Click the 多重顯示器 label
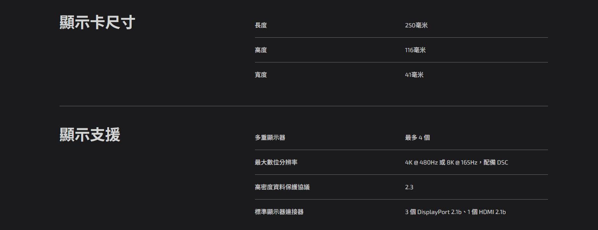Image resolution: width=598 pixels, height=230 pixels. coord(270,138)
